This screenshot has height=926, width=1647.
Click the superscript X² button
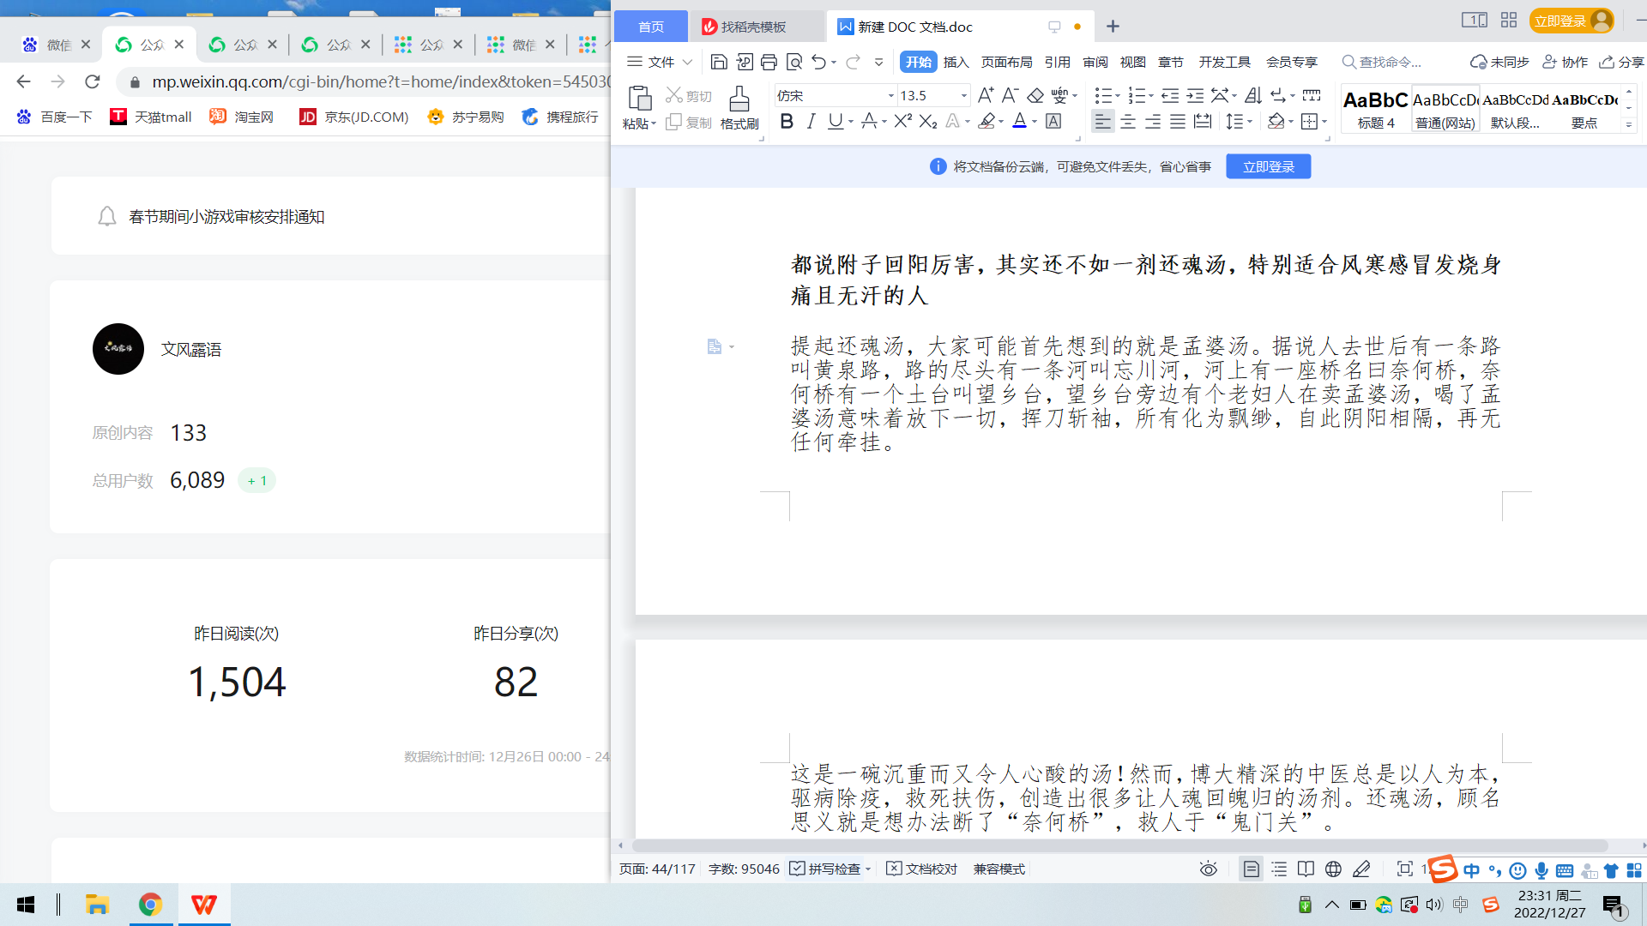tap(902, 122)
